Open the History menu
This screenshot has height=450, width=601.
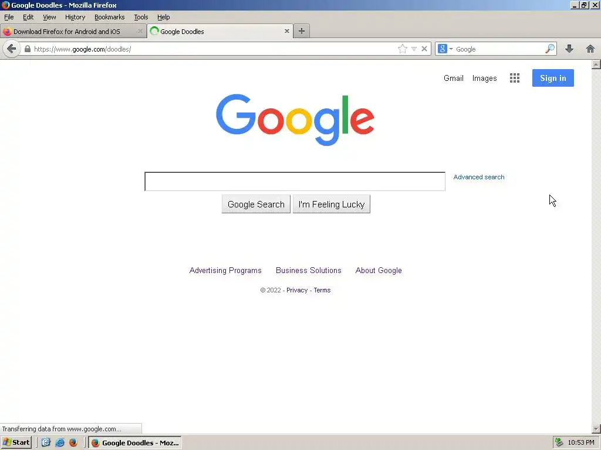[x=75, y=17]
